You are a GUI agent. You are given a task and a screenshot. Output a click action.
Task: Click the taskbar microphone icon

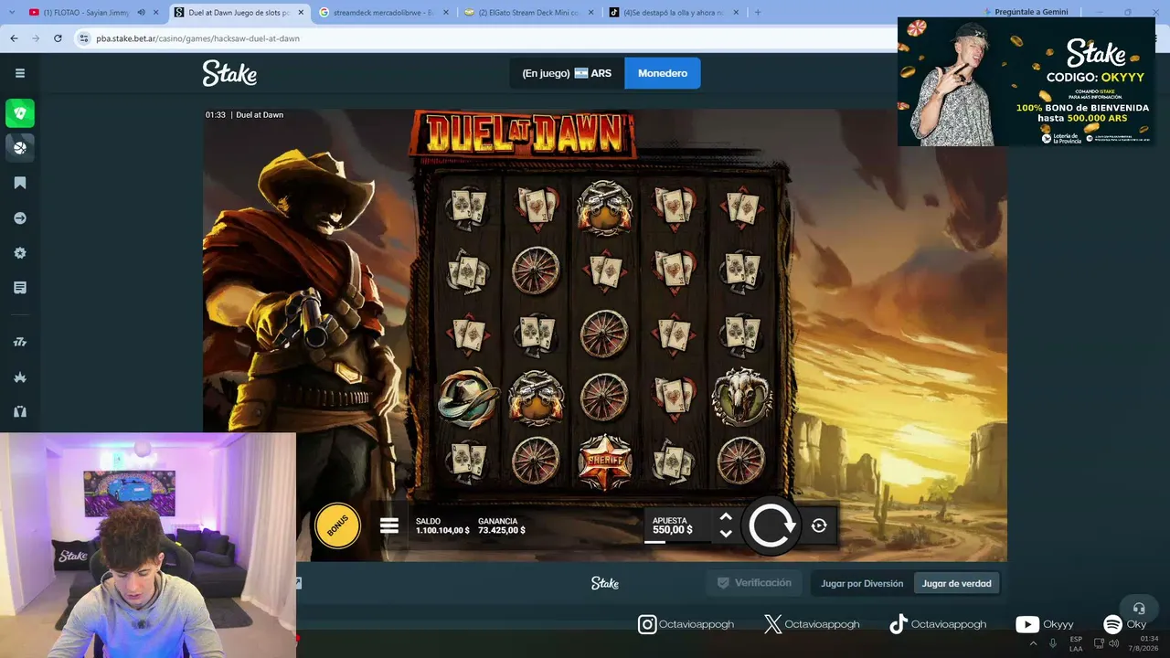1053,643
